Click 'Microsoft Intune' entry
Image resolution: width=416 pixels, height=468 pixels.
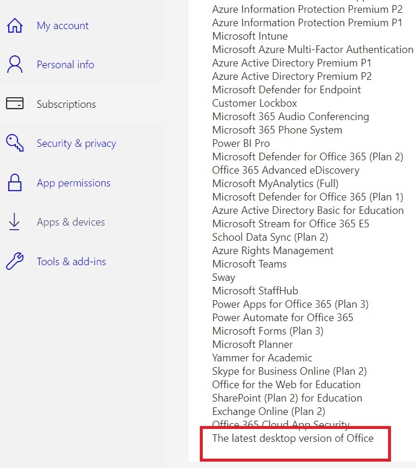[x=250, y=36]
